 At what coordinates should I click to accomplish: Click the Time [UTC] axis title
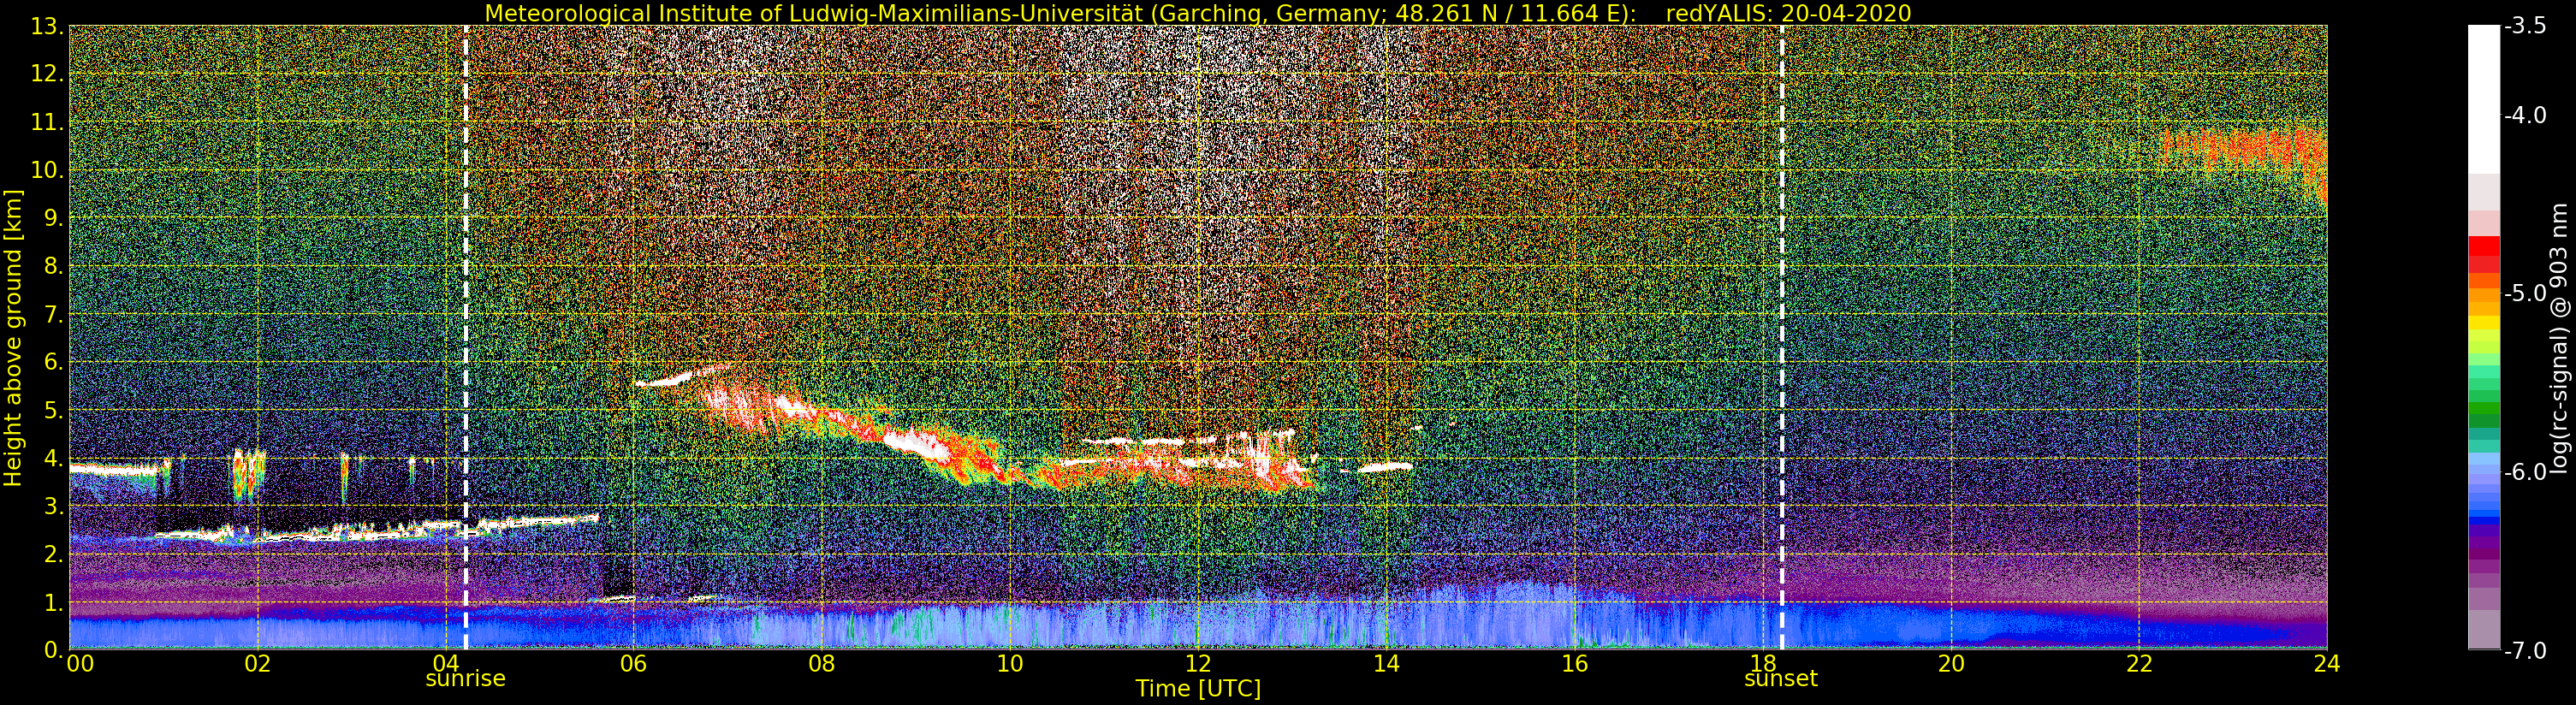pos(1198,689)
